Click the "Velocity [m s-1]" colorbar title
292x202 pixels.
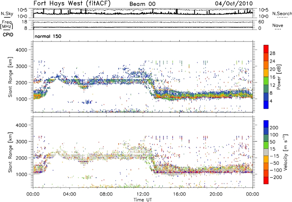point(285,152)
